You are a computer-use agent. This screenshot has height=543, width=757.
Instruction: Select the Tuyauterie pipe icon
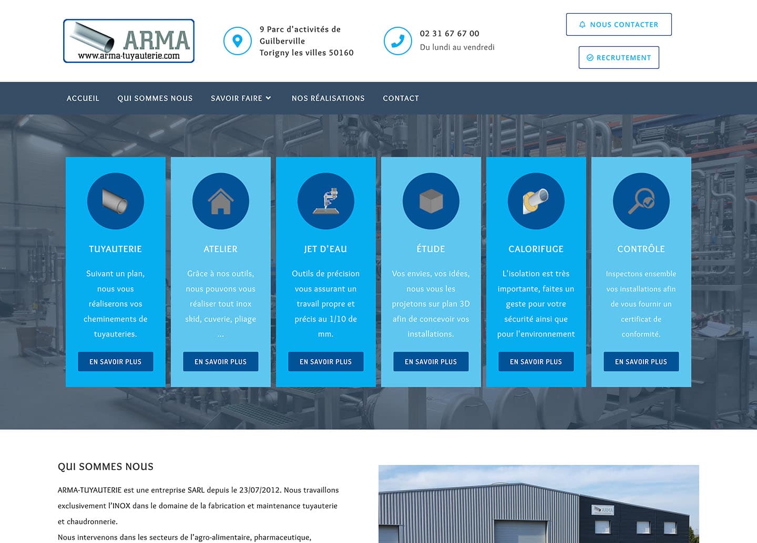click(116, 201)
